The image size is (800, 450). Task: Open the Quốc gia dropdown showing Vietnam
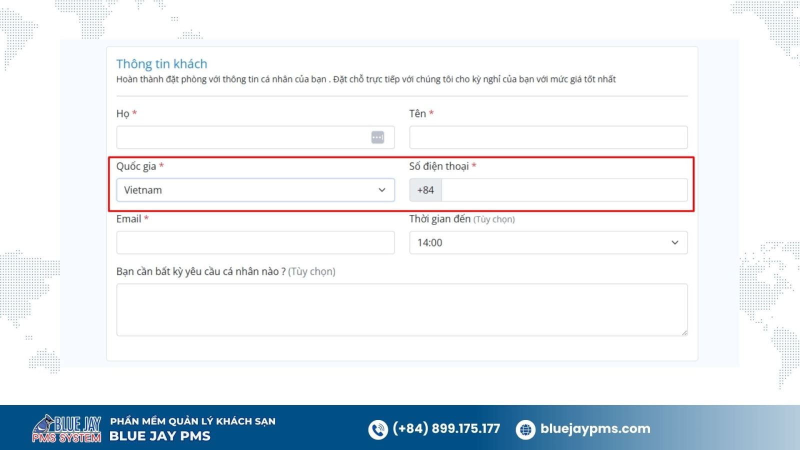[x=255, y=190]
